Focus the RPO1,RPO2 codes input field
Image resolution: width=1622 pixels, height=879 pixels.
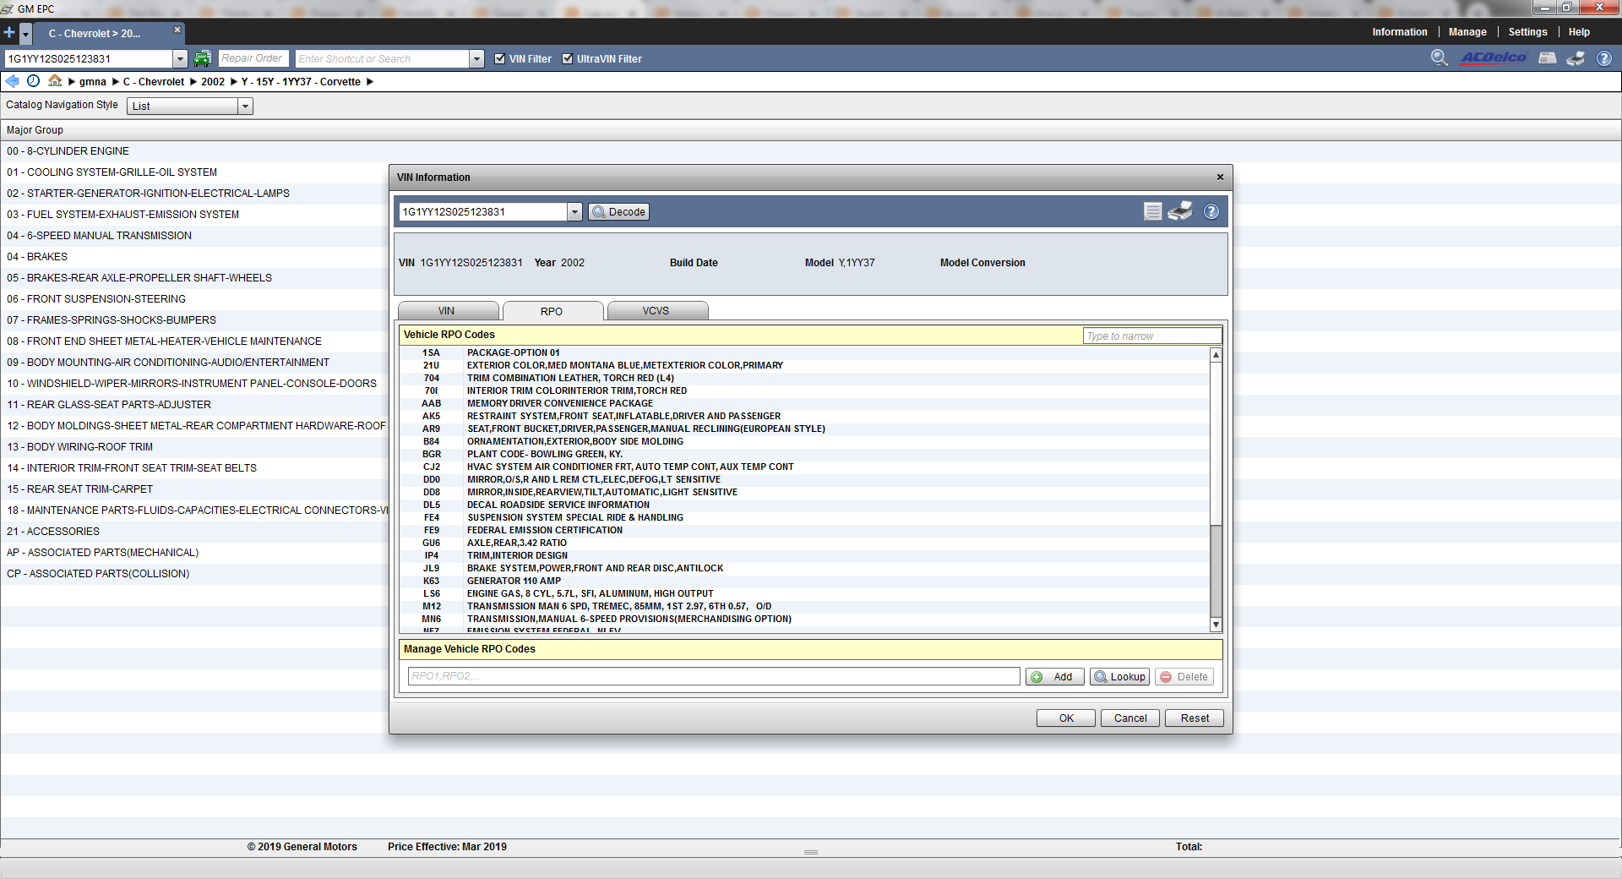tap(714, 676)
